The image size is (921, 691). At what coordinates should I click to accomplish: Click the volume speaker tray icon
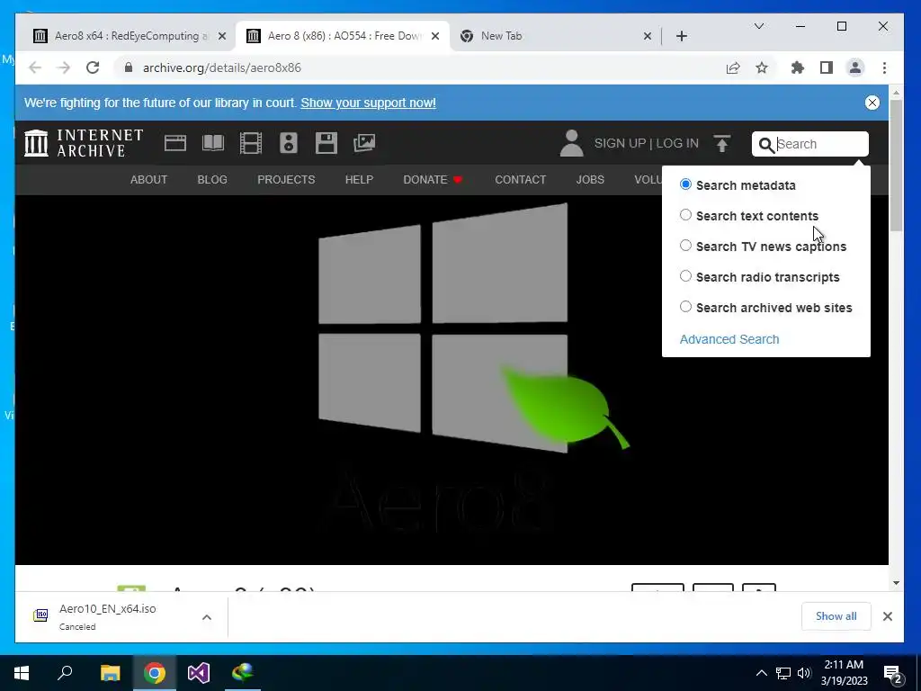[x=804, y=673]
